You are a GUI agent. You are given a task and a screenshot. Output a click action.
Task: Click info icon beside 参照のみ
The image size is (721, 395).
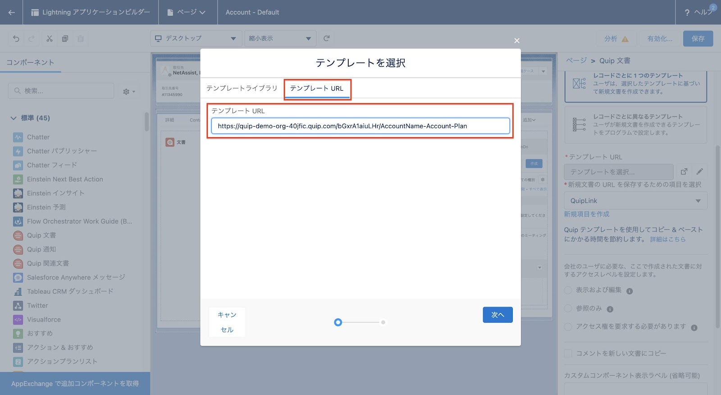tap(610, 309)
